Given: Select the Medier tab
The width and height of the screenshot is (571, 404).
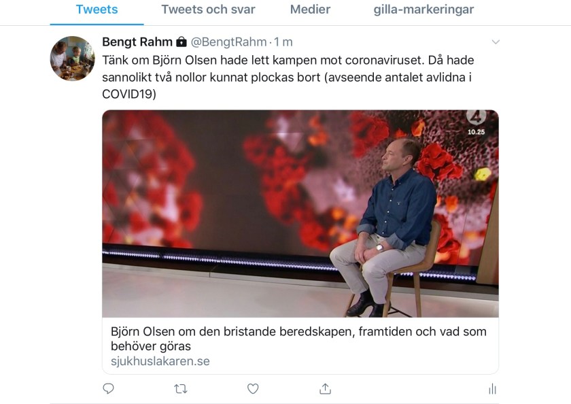Looking at the screenshot, I should pyautogui.click(x=310, y=10).
